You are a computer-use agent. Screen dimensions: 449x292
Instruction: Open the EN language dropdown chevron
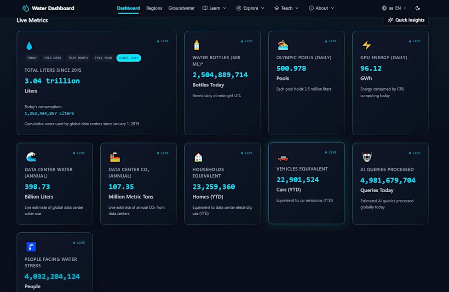pos(405,8)
